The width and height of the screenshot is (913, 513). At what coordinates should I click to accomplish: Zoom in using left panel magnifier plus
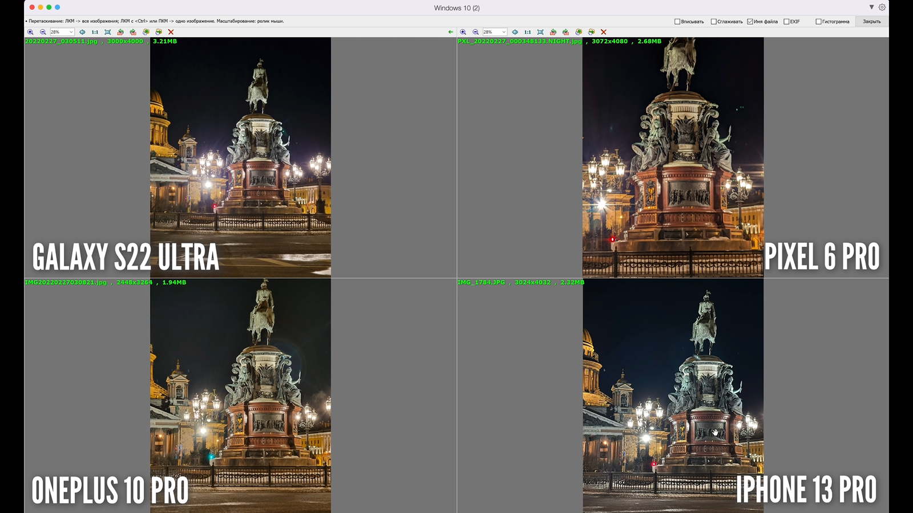[x=30, y=32]
